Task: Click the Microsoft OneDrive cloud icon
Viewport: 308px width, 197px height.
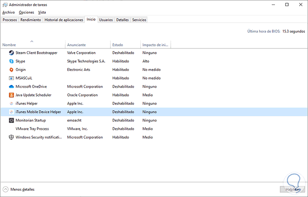Action: [11, 87]
